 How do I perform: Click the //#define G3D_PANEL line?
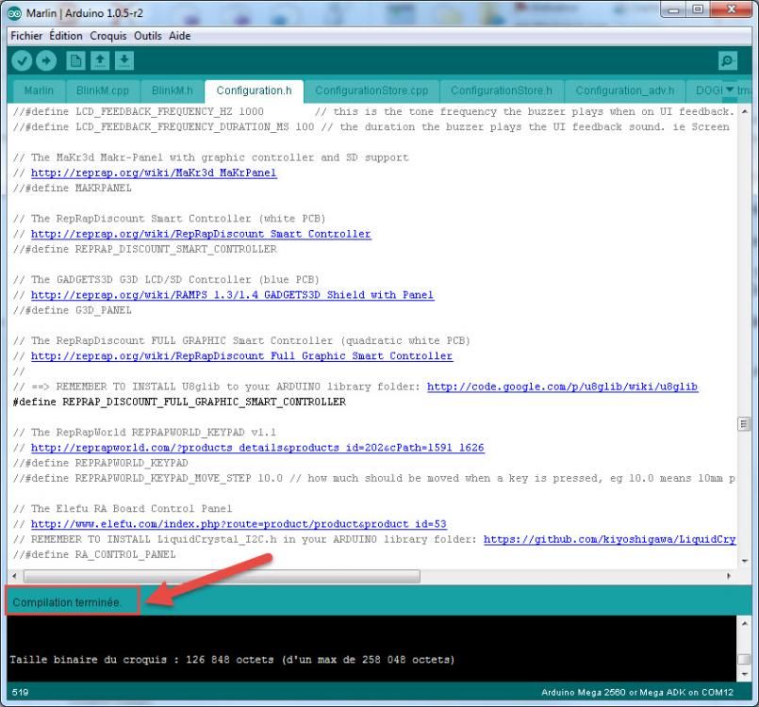(x=72, y=310)
